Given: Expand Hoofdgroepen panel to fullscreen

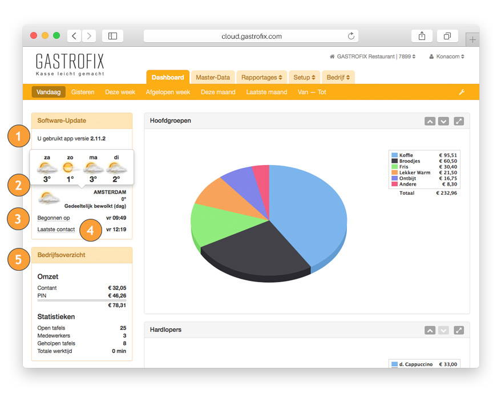Looking at the screenshot, I should (459, 121).
